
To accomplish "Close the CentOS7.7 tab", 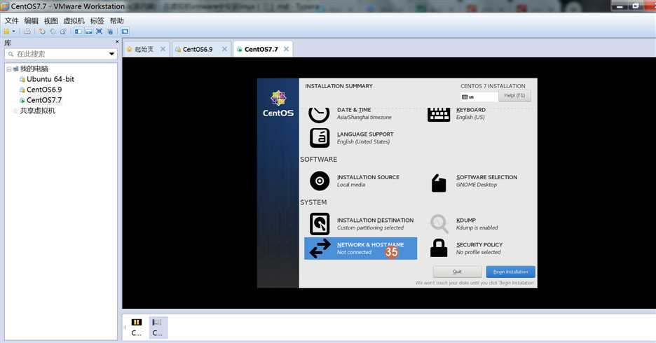I will pos(286,49).
